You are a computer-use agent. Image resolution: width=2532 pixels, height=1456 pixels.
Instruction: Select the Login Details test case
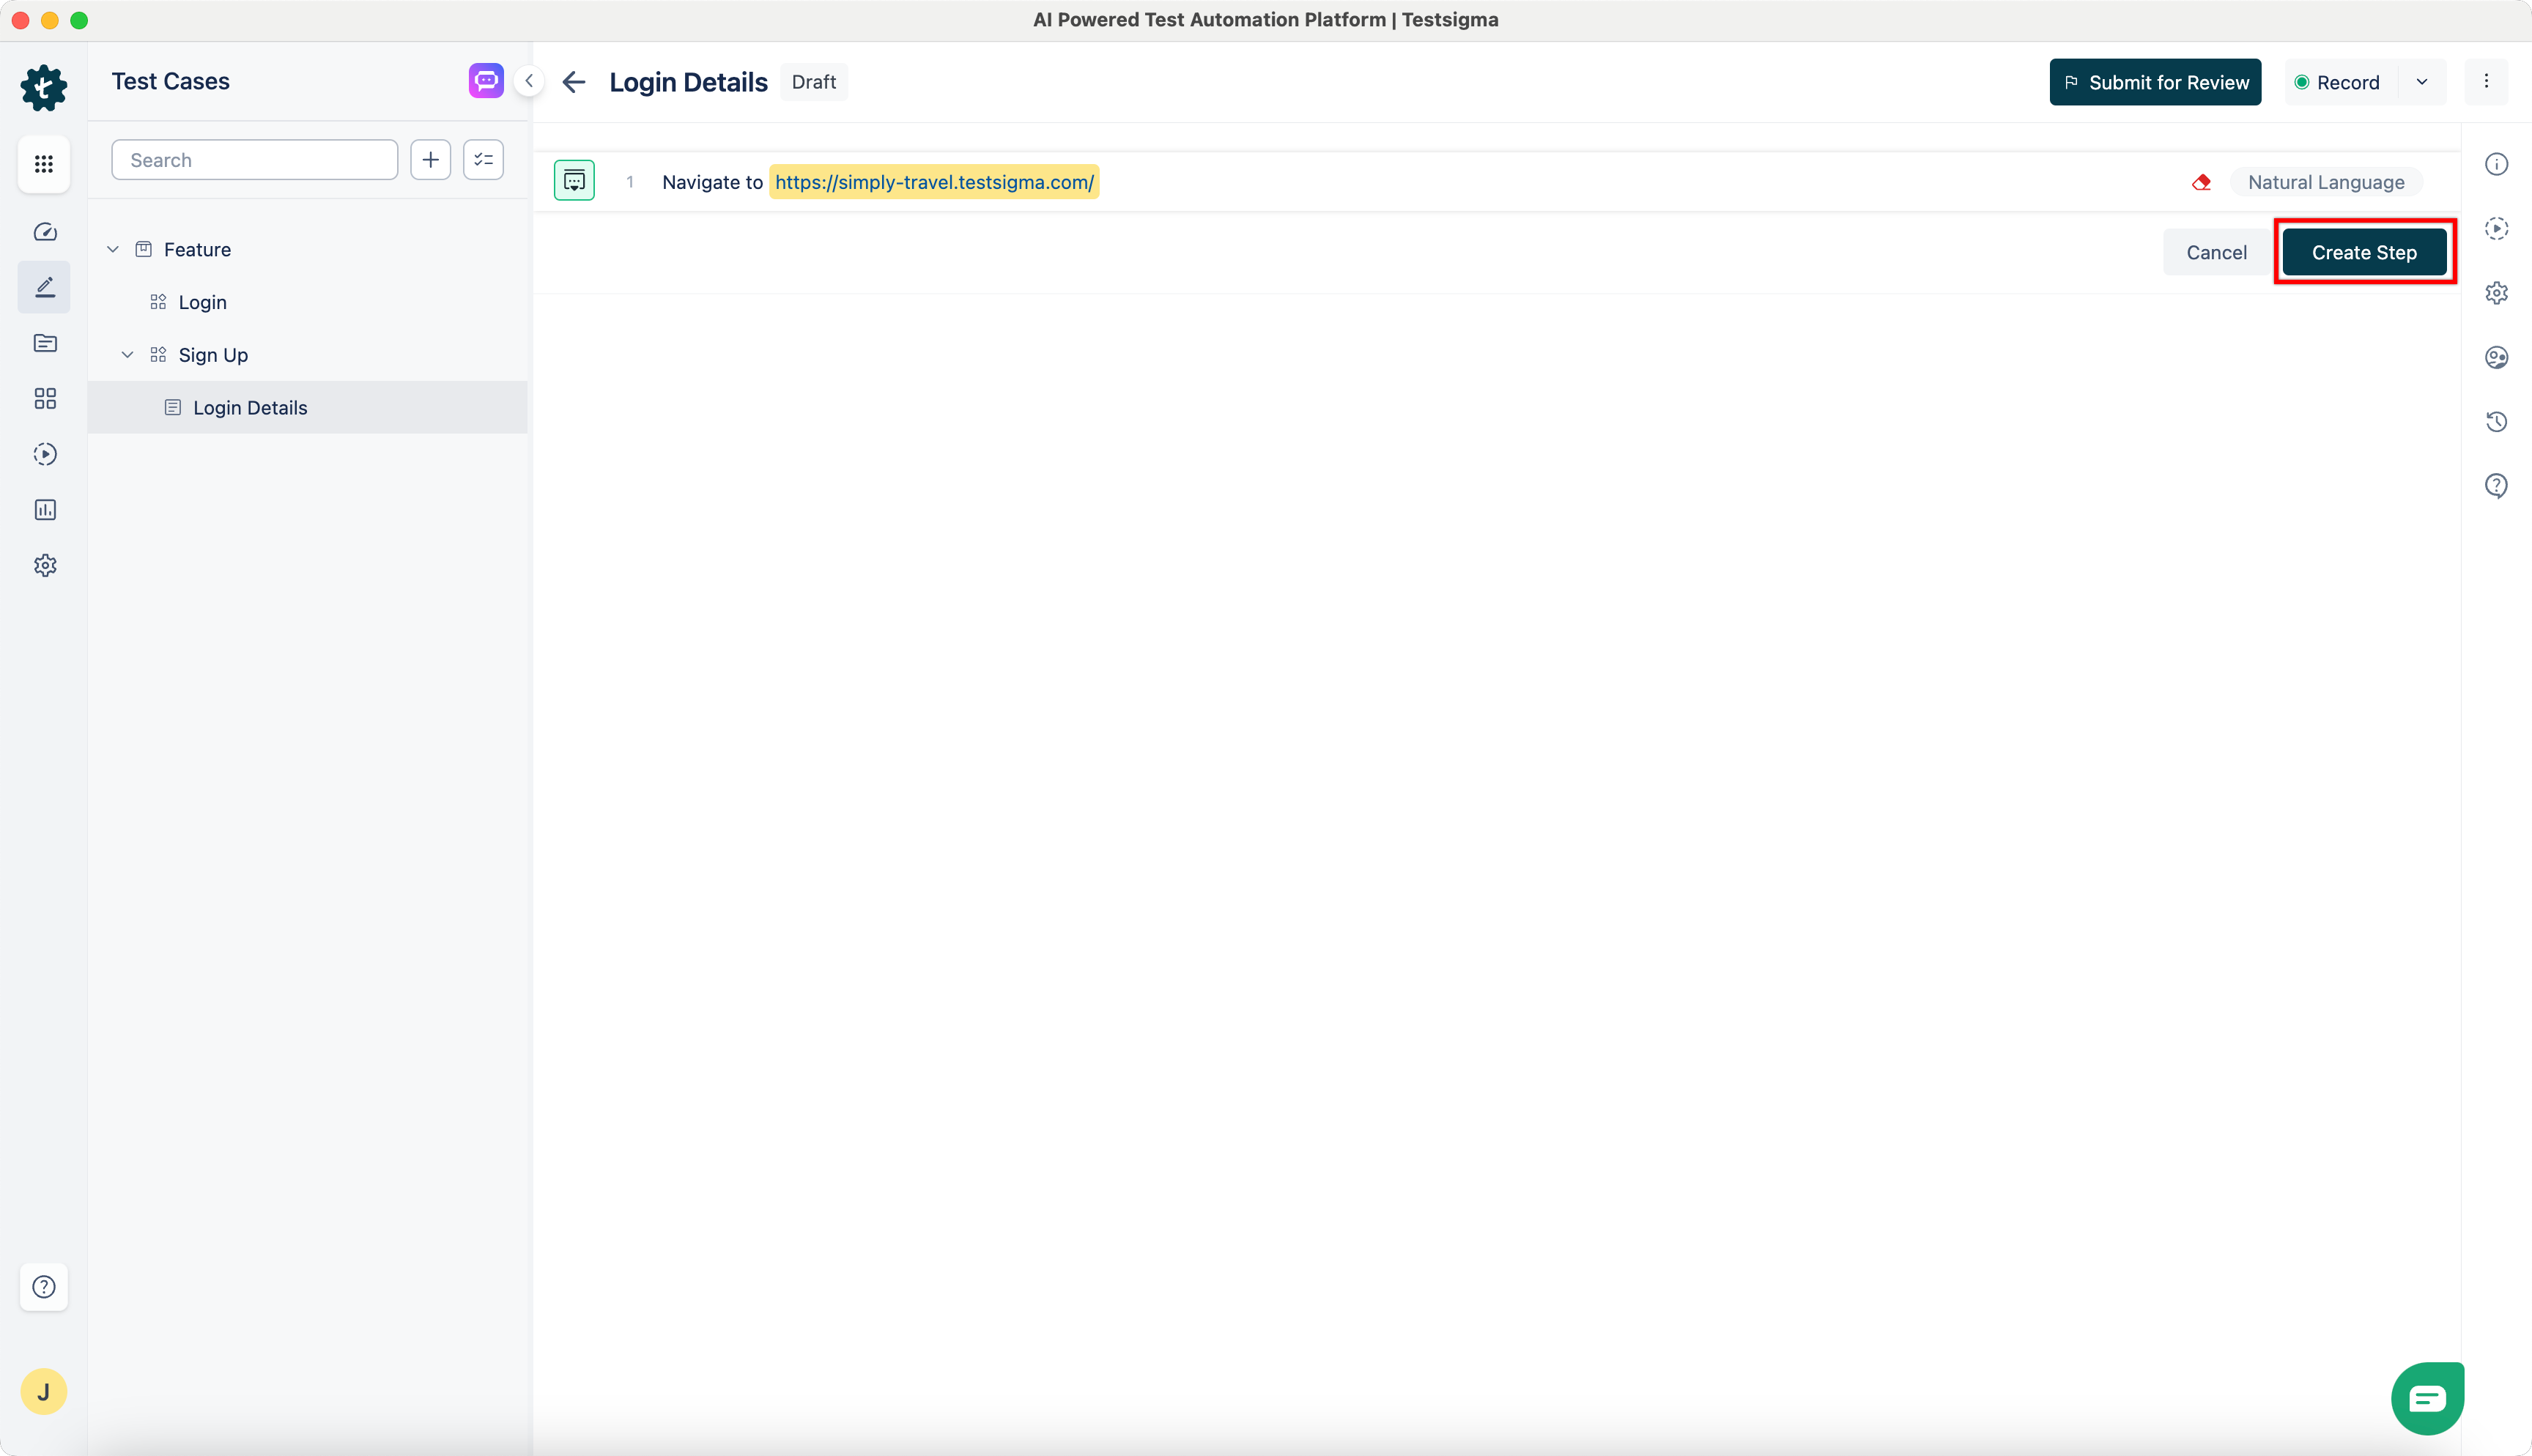[308, 408]
